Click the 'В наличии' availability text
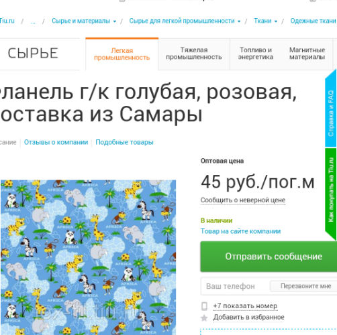 (216, 220)
